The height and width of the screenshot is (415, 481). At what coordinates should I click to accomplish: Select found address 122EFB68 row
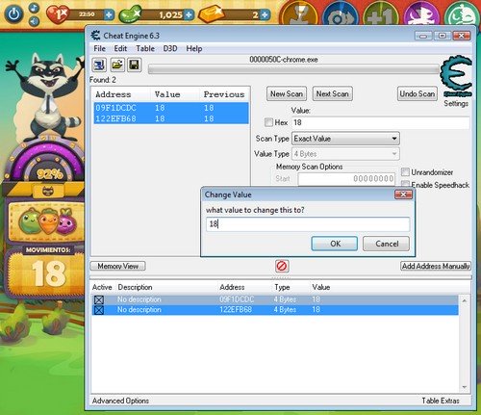[x=171, y=118]
